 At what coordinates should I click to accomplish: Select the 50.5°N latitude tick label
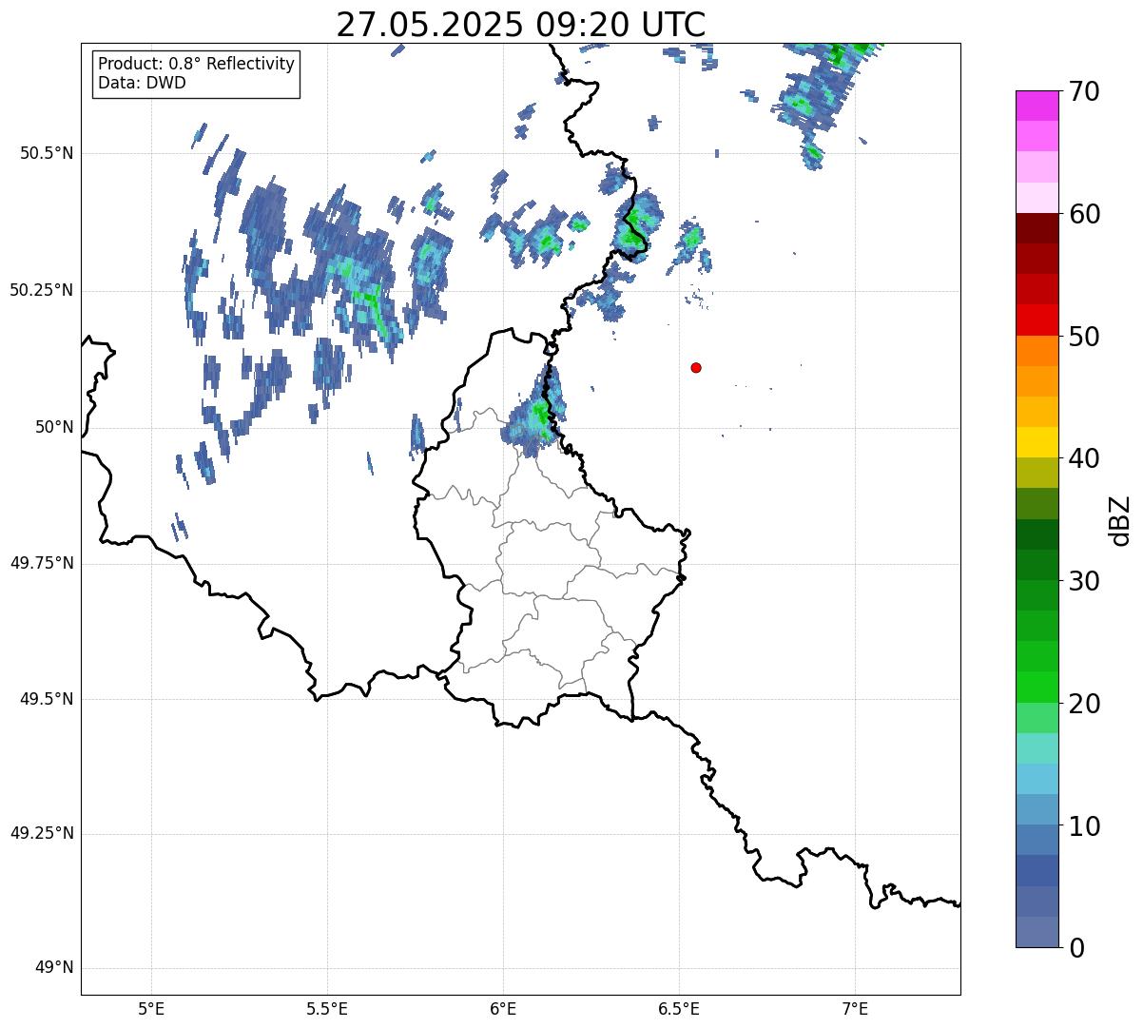click(x=47, y=153)
